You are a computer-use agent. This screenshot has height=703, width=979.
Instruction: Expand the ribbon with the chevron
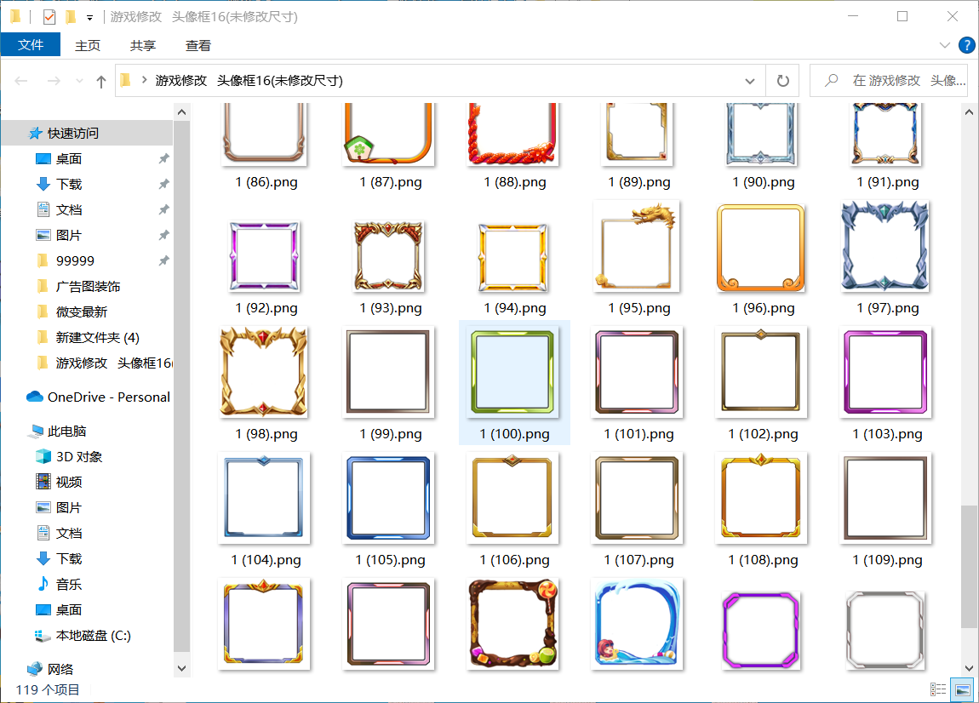tap(945, 45)
